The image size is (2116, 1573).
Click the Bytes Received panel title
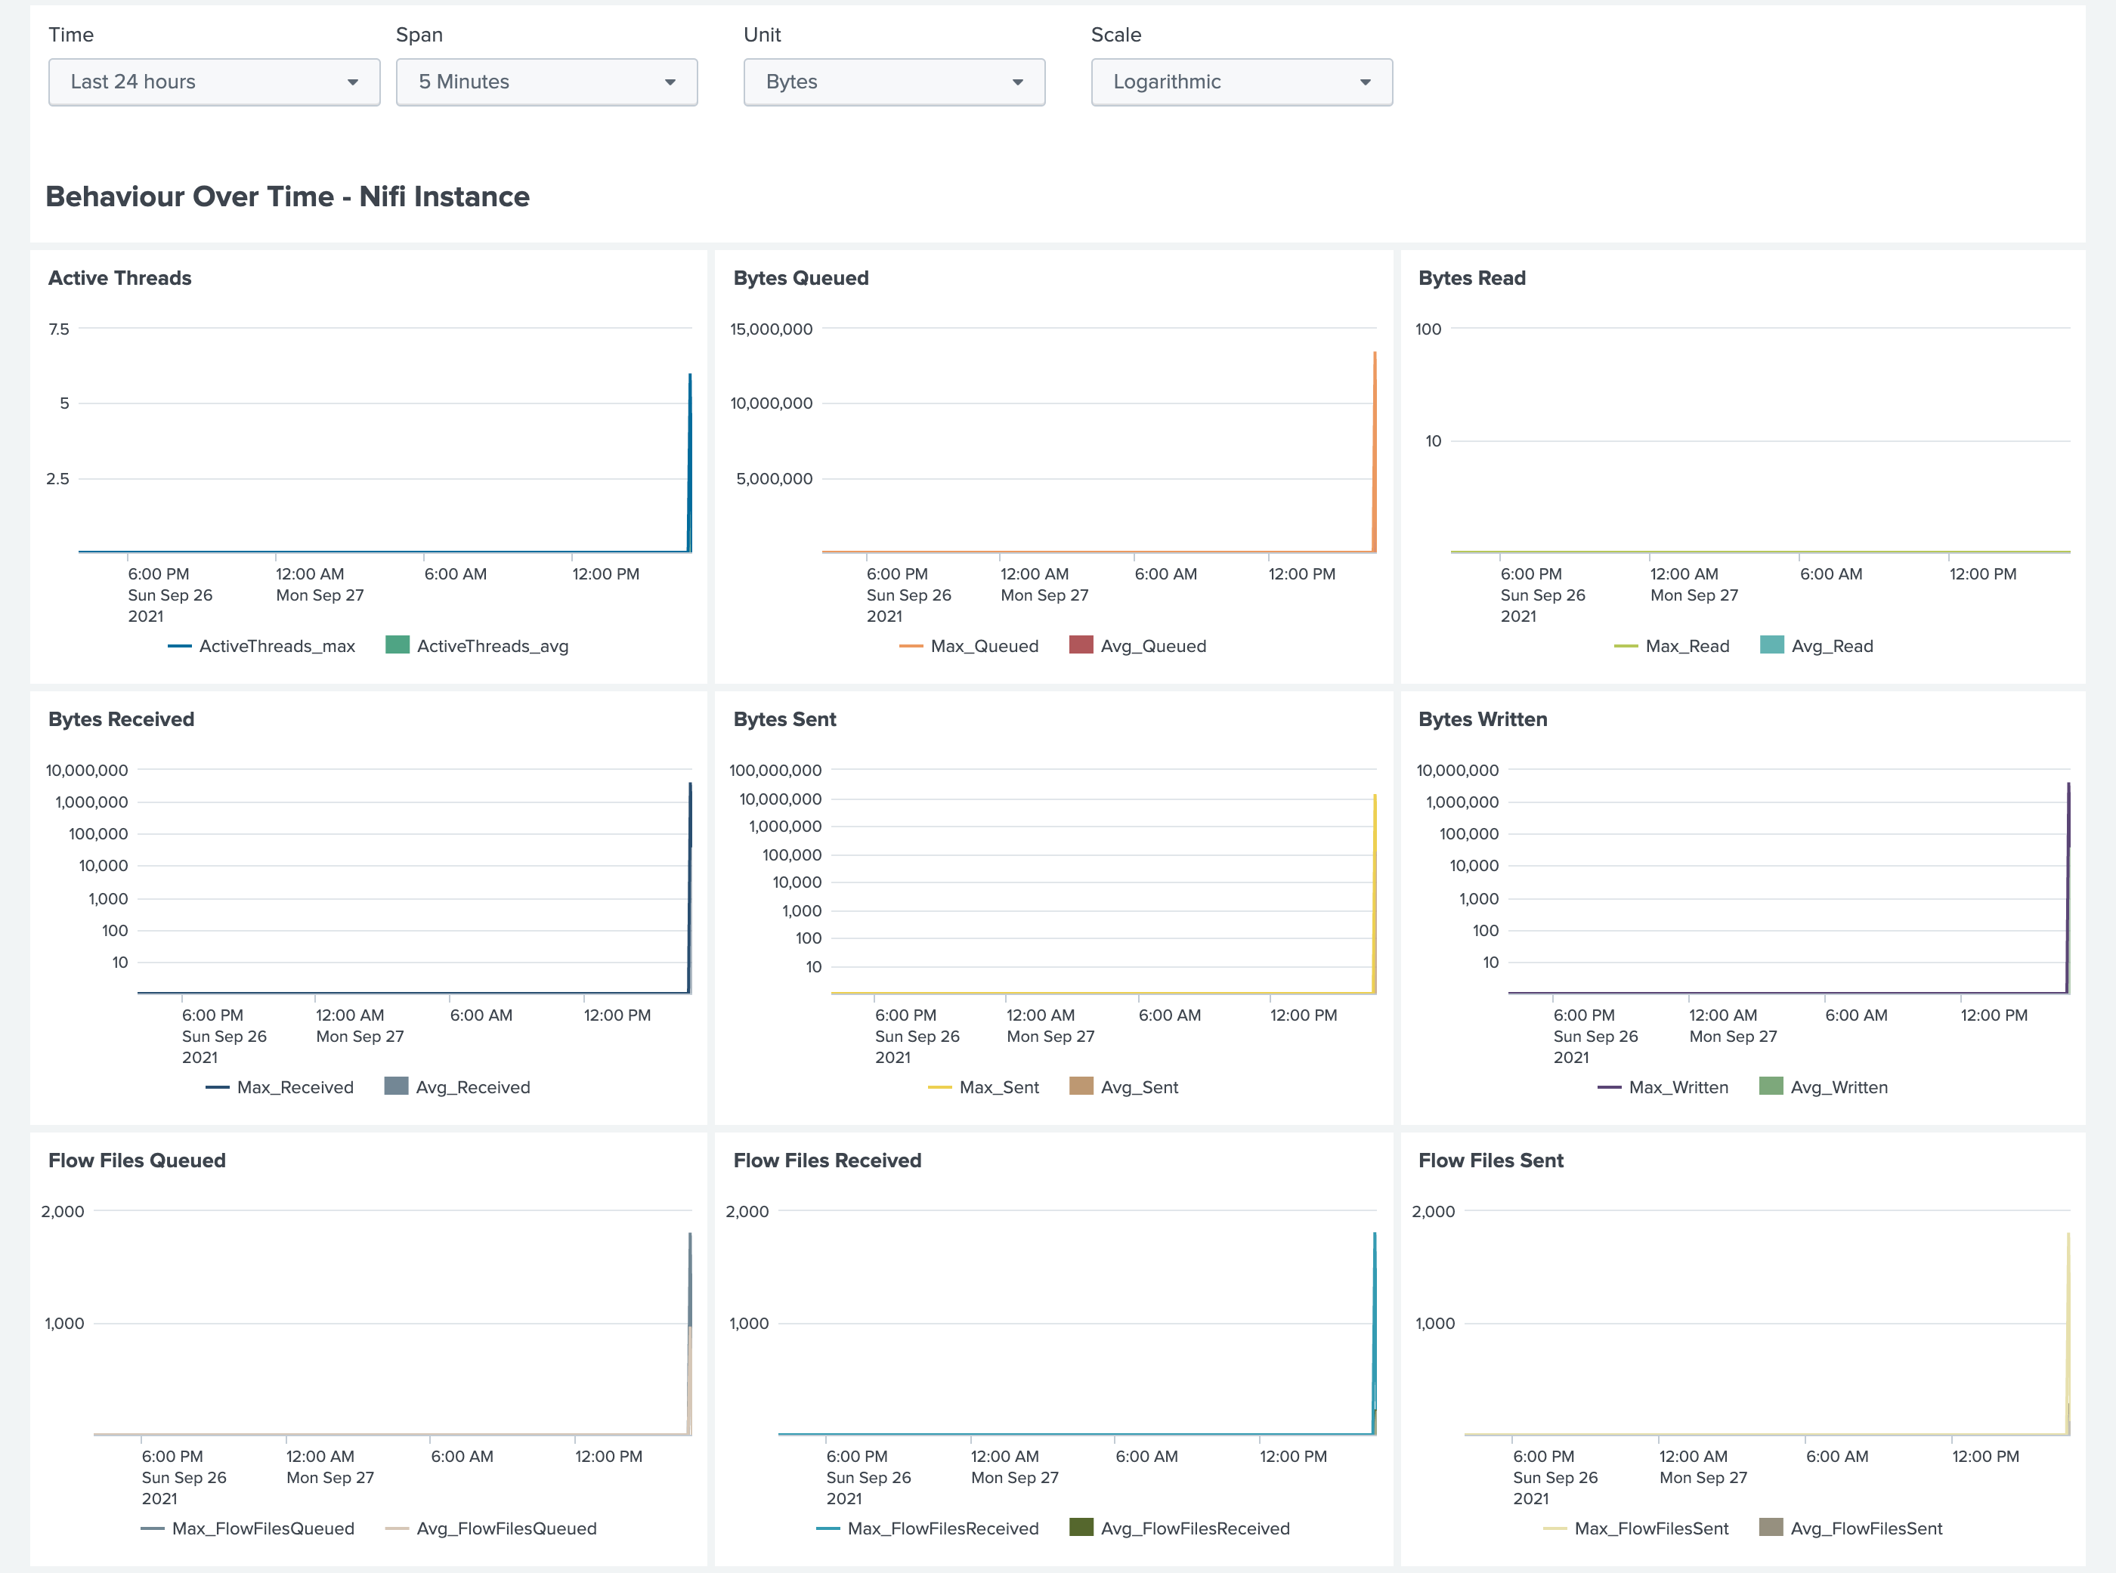(x=121, y=719)
